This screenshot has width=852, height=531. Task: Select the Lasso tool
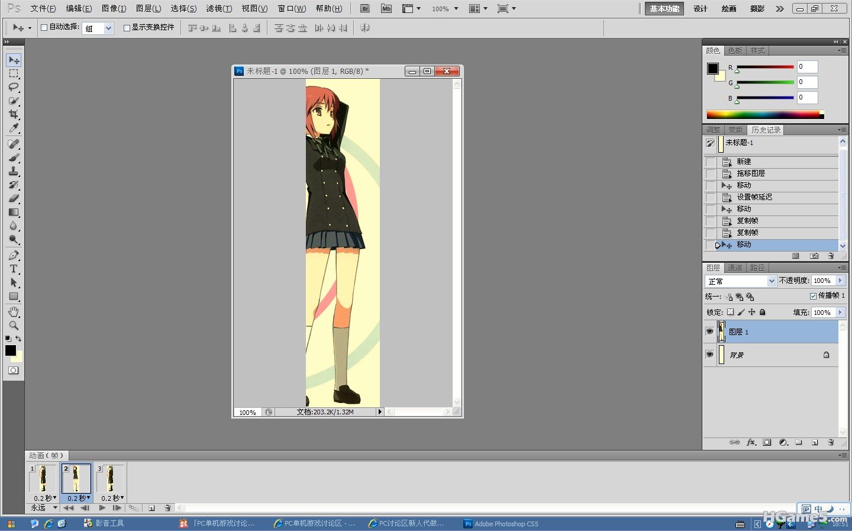pos(13,87)
